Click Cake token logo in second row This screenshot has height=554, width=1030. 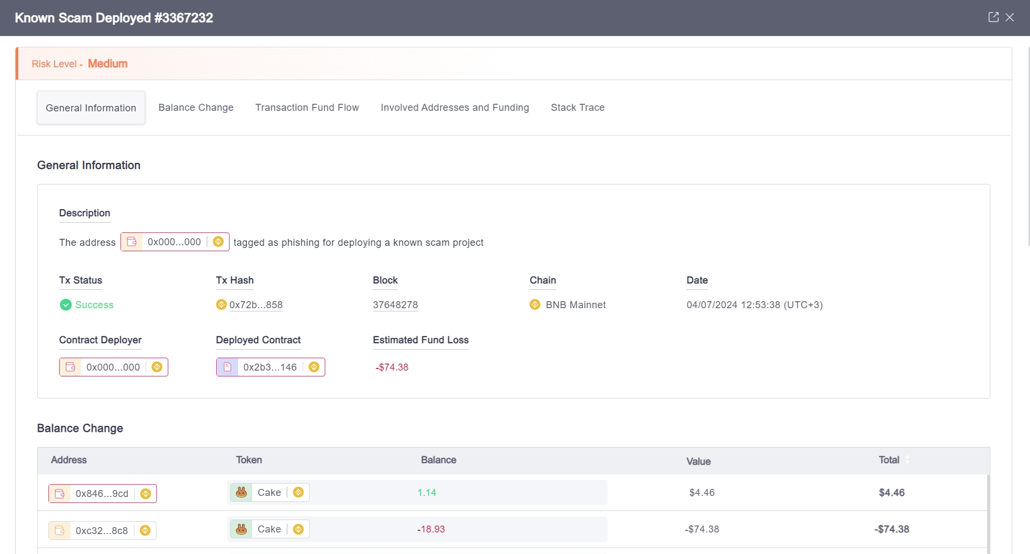coord(242,529)
